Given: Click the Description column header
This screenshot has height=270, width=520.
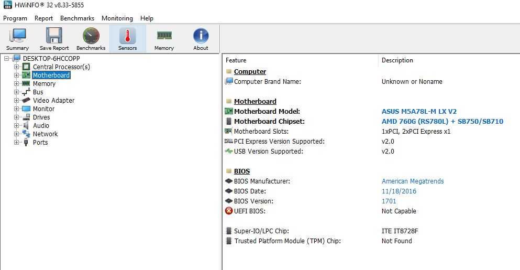Looking at the screenshot, I should 397,60.
